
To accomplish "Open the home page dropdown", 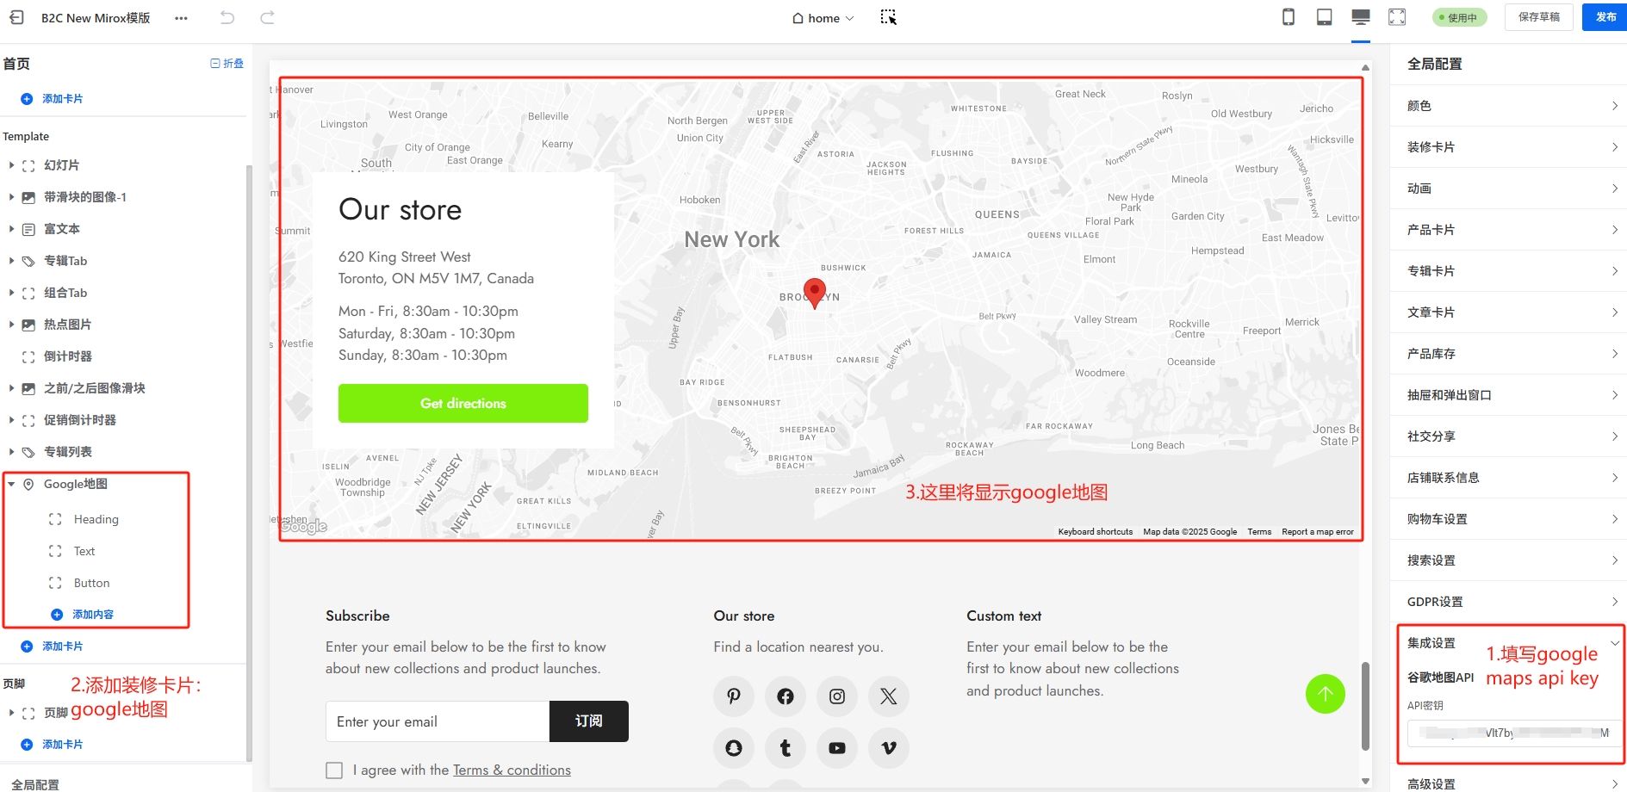I will 823,18.
